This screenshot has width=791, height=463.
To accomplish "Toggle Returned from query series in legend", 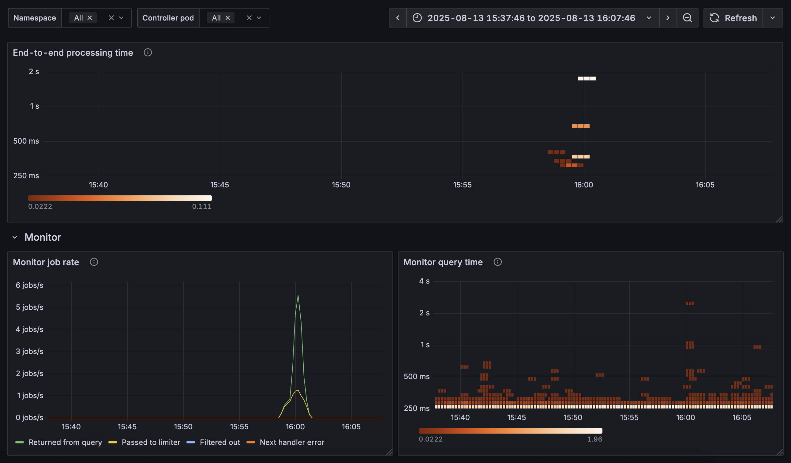I will tap(59, 442).
